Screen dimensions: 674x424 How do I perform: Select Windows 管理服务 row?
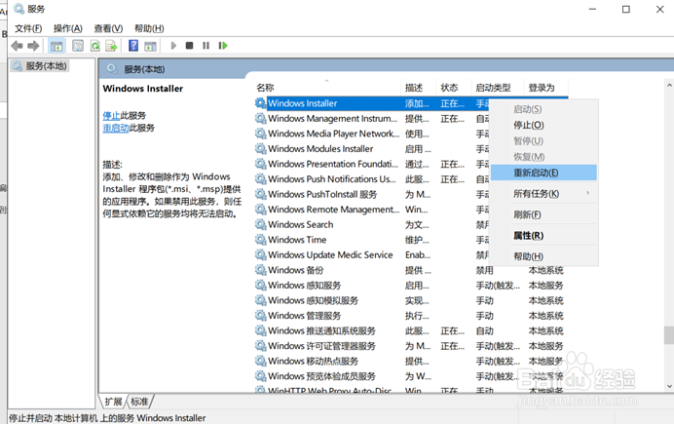[x=411, y=316]
